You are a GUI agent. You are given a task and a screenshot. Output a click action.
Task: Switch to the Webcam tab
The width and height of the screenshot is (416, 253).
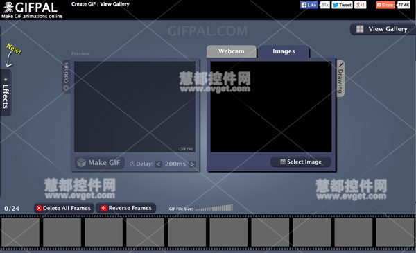(x=232, y=51)
